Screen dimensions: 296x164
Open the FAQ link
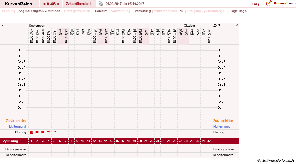point(255,4)
